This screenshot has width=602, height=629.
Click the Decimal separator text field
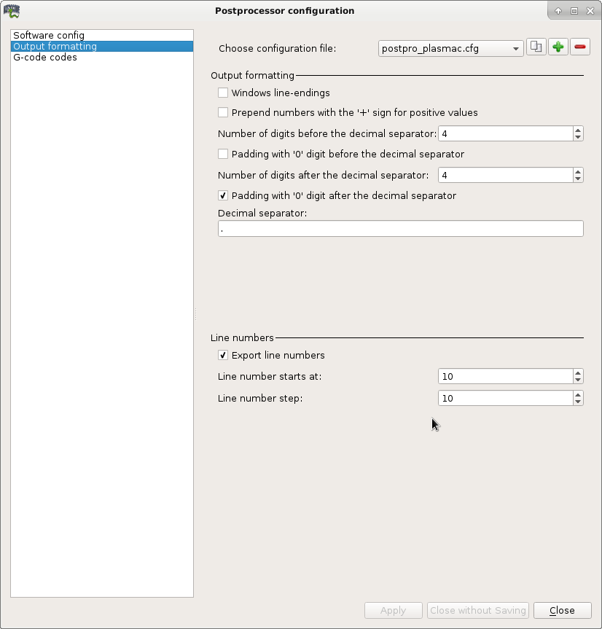click(x=400, y=229)
